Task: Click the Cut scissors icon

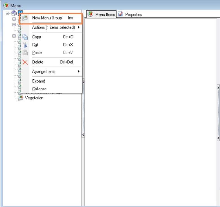Action: [25, 45]
